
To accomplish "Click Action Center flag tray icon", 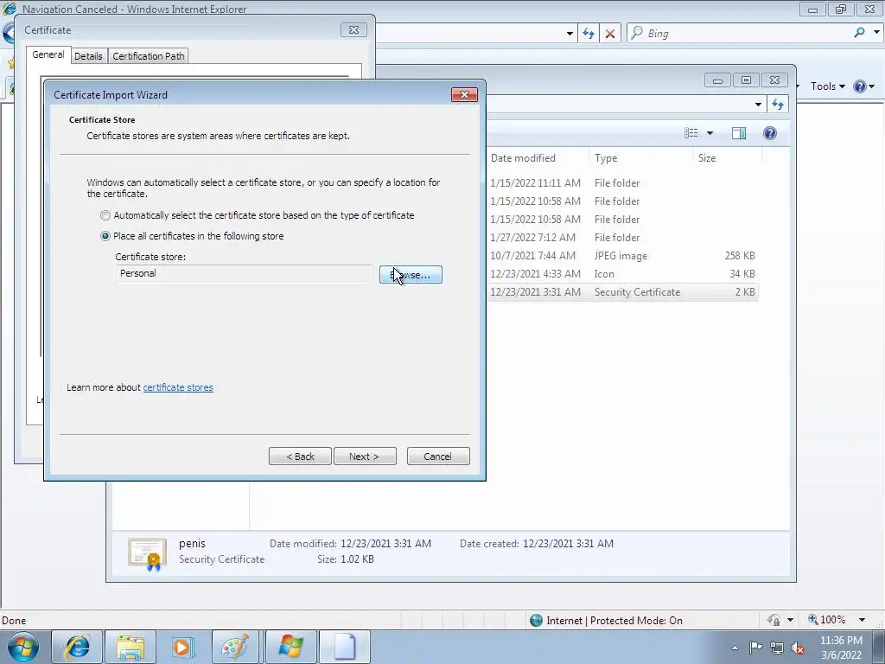I will click(x=755, y=647).
